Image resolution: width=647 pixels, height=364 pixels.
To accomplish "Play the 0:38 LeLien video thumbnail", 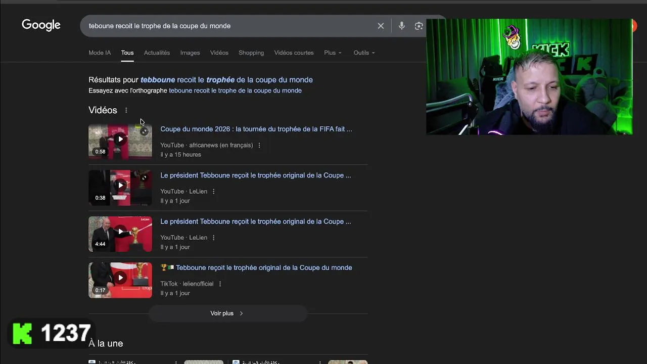I will (120, 188).
